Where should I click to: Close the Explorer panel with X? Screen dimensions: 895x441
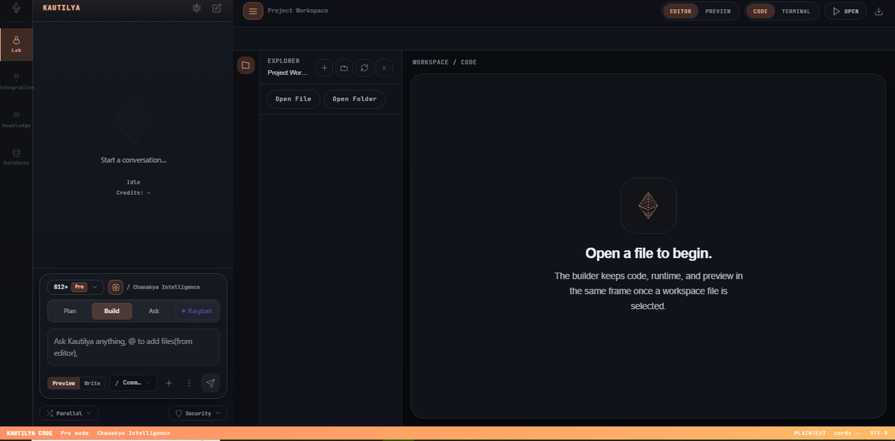pos(384,68)
